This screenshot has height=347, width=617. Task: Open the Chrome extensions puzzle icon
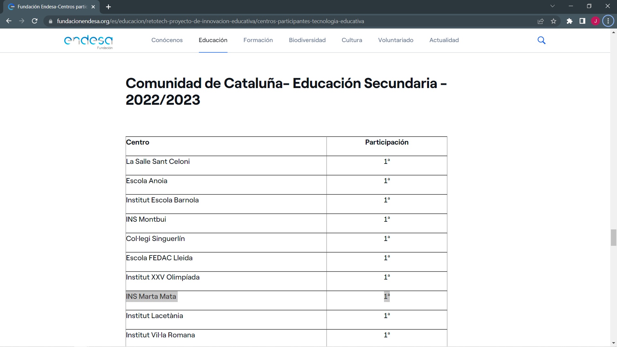tap(569, 21)
